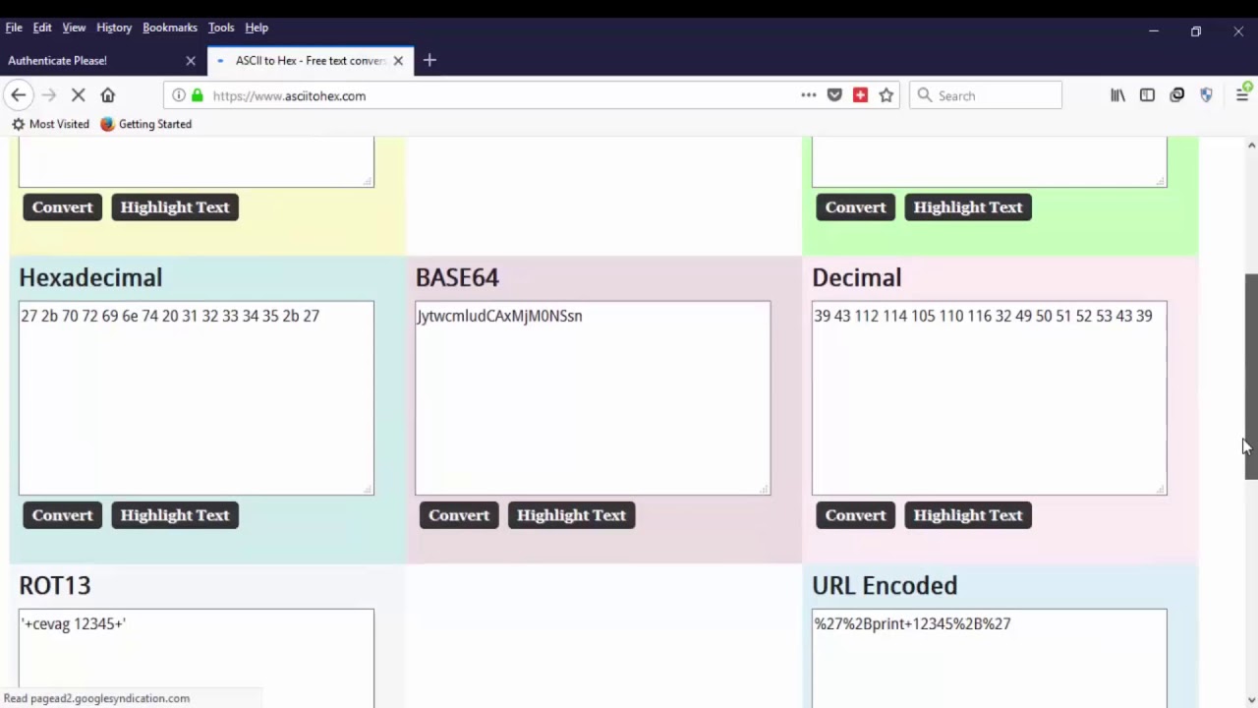Open the Getting Started bookmark
The height and width of the screenshot is (708, 1258).
(x=145, y=124)
